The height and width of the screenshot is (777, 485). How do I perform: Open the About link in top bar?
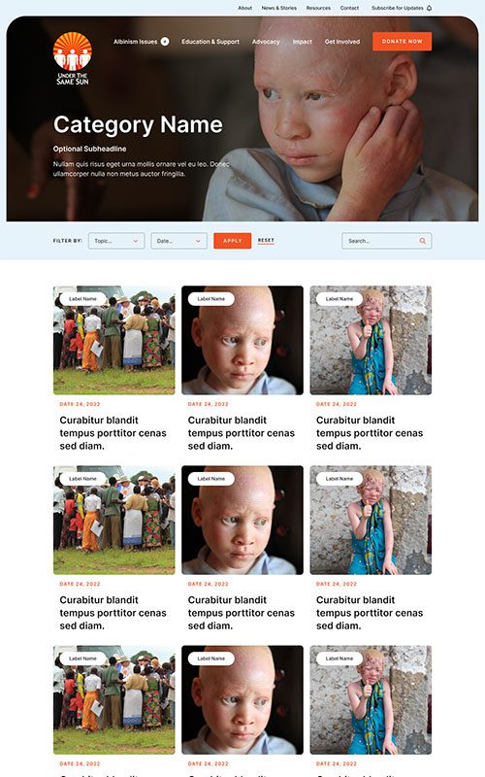coord(245,8)
